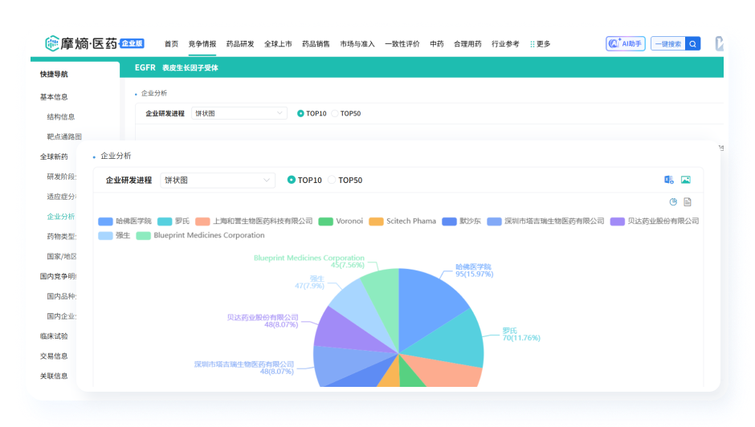
Task: Toggle 贝达药业股份有限公司 legend swatch
Action: point(618,222)
